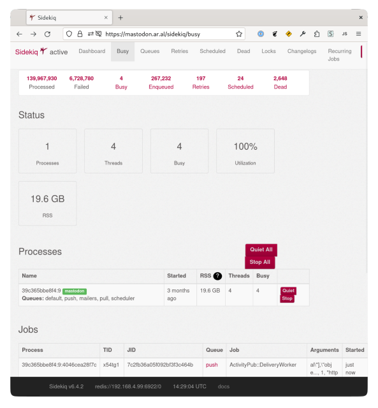Open the Changelogs tab

tap(302, 51)
